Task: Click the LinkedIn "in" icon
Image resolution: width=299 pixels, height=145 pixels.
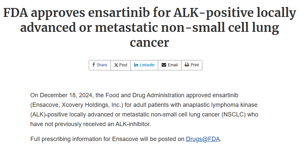Action: coord(136,65)
